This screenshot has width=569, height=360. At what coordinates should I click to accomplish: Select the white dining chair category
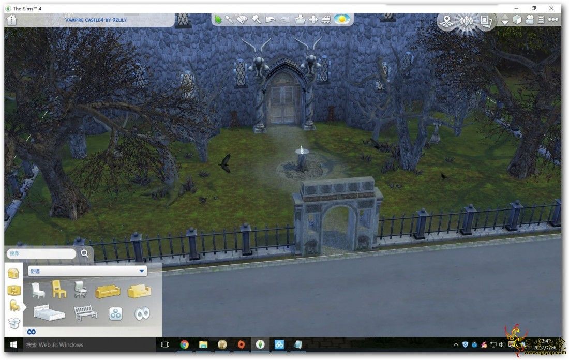coord(38,291)
